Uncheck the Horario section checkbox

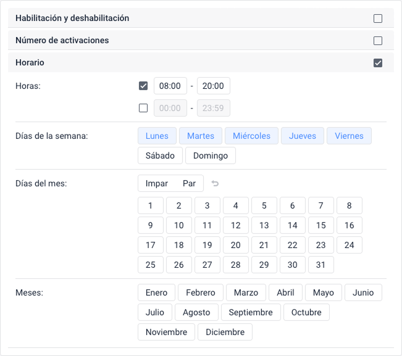[x=378, y=63]
